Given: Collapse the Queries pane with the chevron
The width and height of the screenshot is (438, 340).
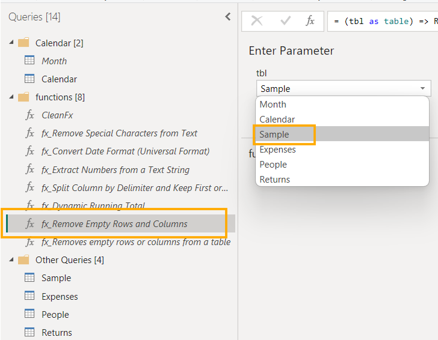Looking at the screenshot, I should tap(228, 17).
